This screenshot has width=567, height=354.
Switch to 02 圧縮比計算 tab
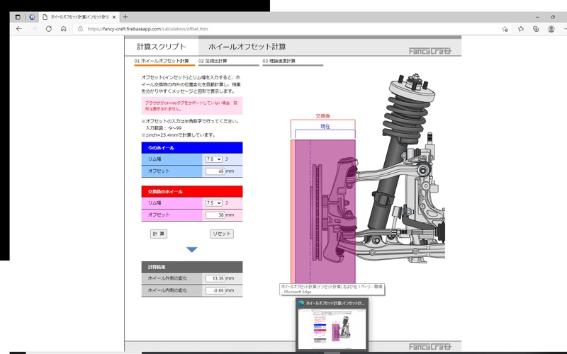point(213,61)
